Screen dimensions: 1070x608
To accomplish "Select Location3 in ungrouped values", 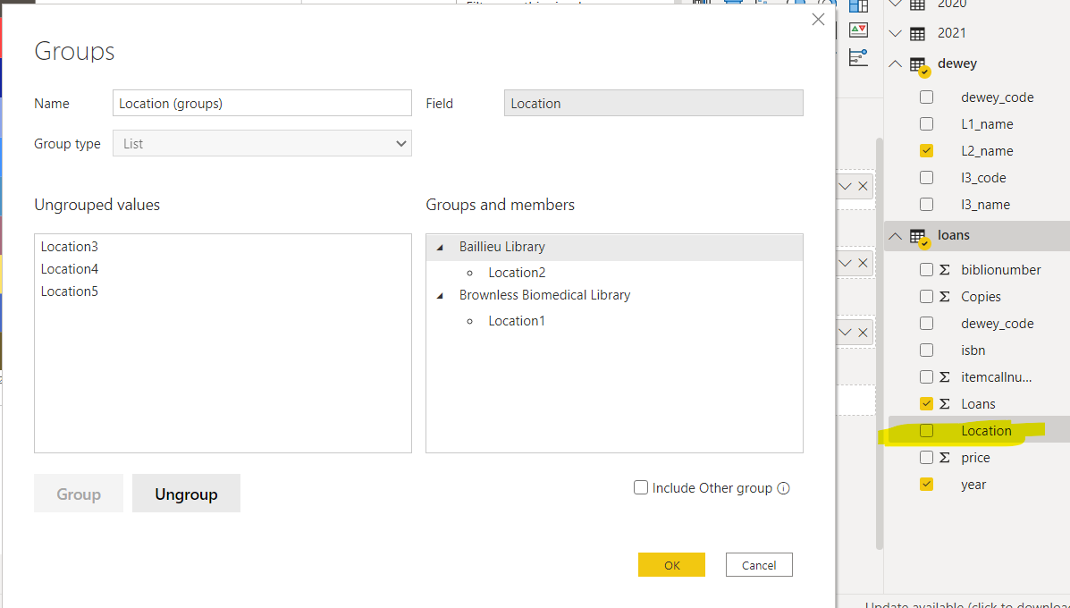I will pyautogui.click(x=70, y=247).
